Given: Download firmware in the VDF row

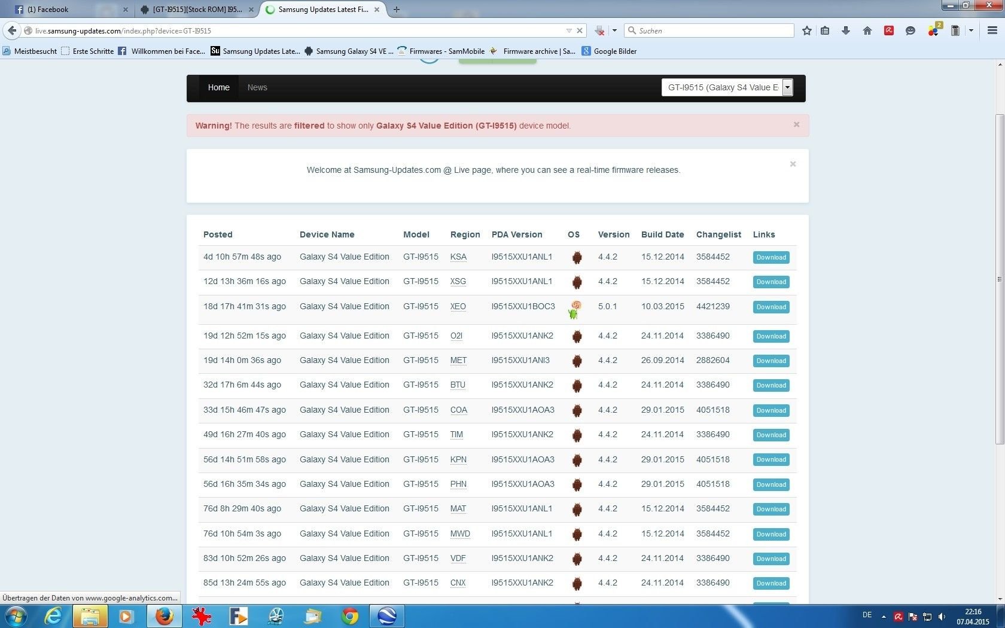Looking at the screenshot, I should pyautogui.click(x=771, y=559).
